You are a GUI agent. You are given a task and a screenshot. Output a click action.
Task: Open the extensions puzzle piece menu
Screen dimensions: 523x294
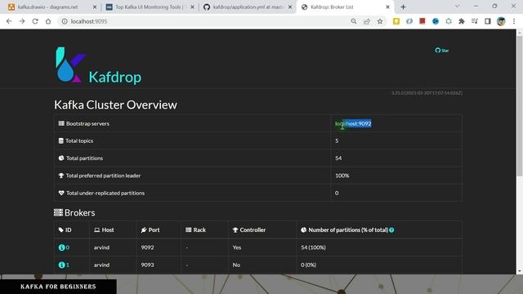tap(462, 21)
